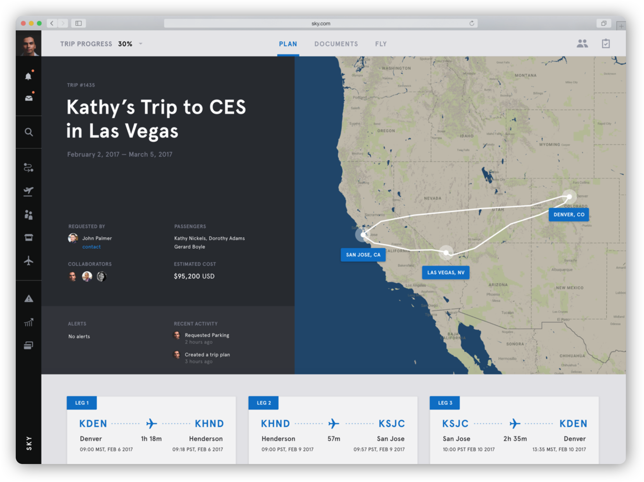
Task: Click the third collaborator avatar
Action: (101, 276)
